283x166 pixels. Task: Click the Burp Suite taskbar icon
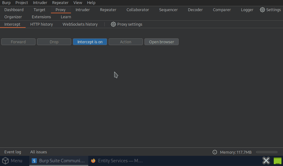[35, 161]
